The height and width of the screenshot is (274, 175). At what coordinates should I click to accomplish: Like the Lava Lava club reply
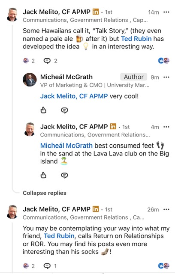[43, 175]
